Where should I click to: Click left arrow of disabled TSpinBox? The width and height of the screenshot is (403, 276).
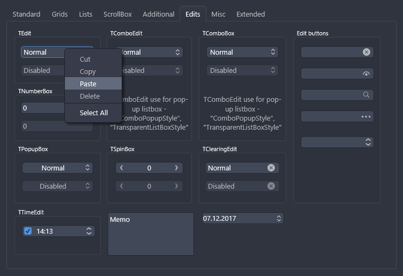coord(121,186)
